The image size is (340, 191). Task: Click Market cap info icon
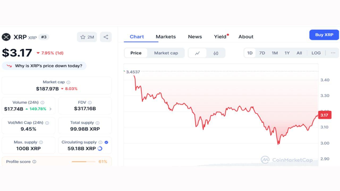pyautogui.click(x=69, y=83)
